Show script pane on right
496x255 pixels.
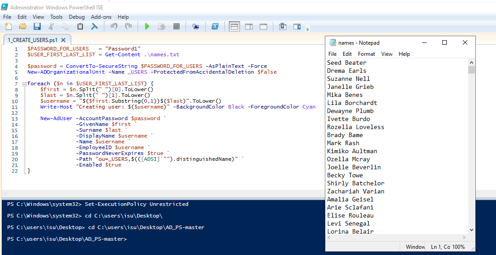[x=249, y=26]
